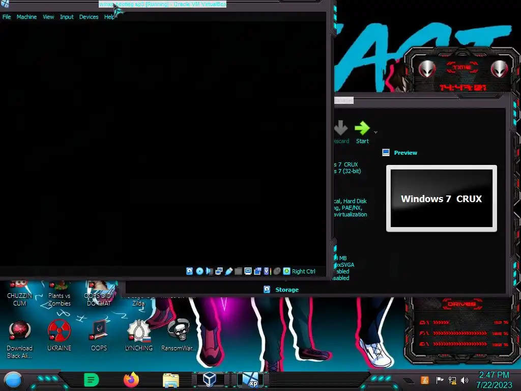The image size is (521, 391).
Task: Click the Start green arrow in VirtualBox Manager
Action: (362, 132)
